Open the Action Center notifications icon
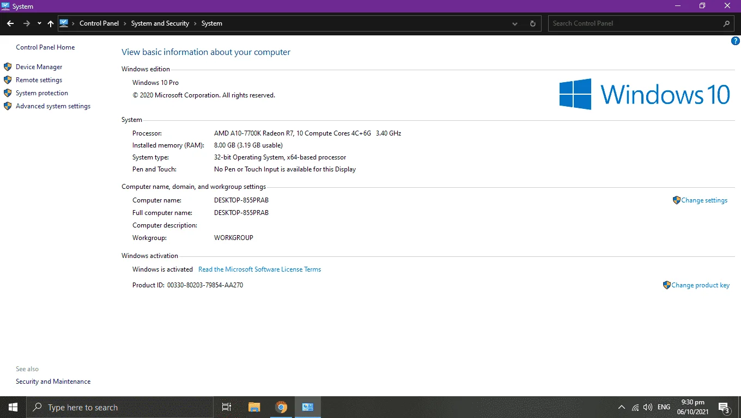 point(724,407)
